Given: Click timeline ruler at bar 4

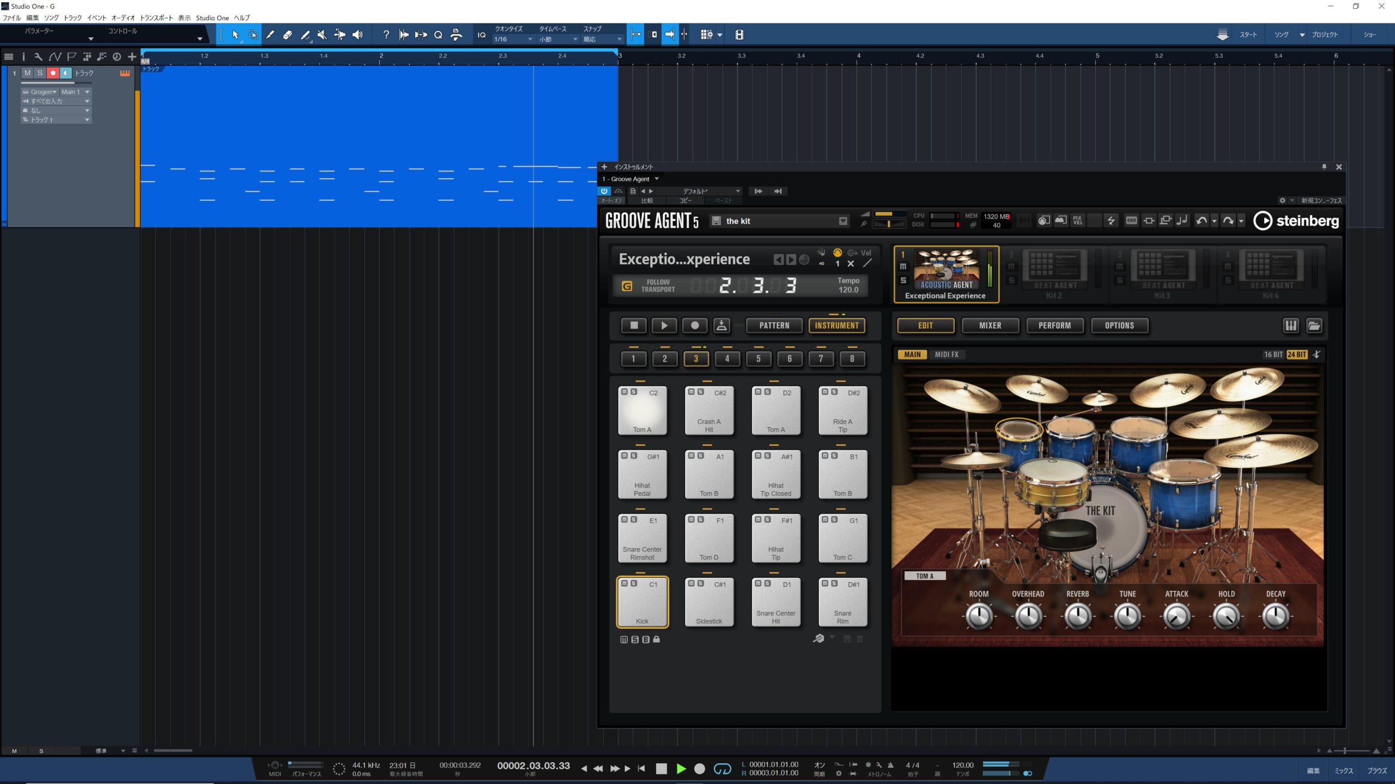Looking at the screenshot, I should click(858, 56).
